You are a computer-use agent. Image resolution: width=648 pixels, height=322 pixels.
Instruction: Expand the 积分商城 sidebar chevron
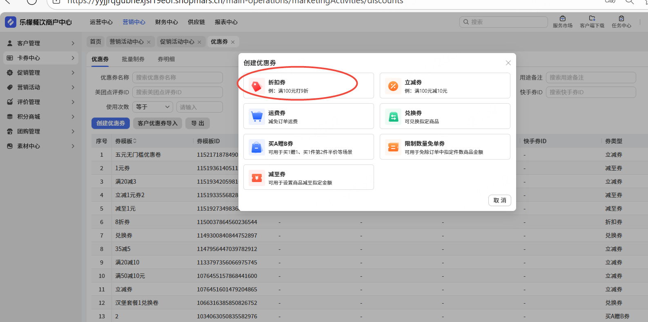[73, 117]
